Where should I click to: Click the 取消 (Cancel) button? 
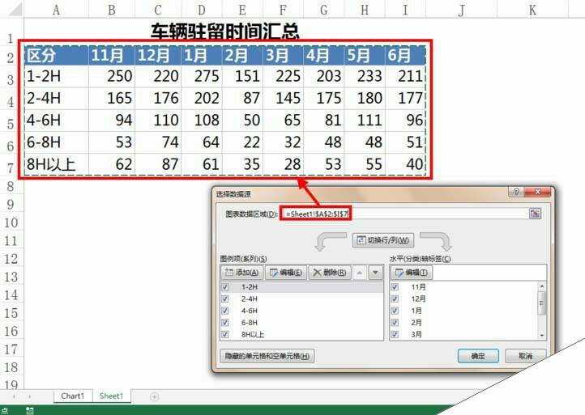pos(526,356)
